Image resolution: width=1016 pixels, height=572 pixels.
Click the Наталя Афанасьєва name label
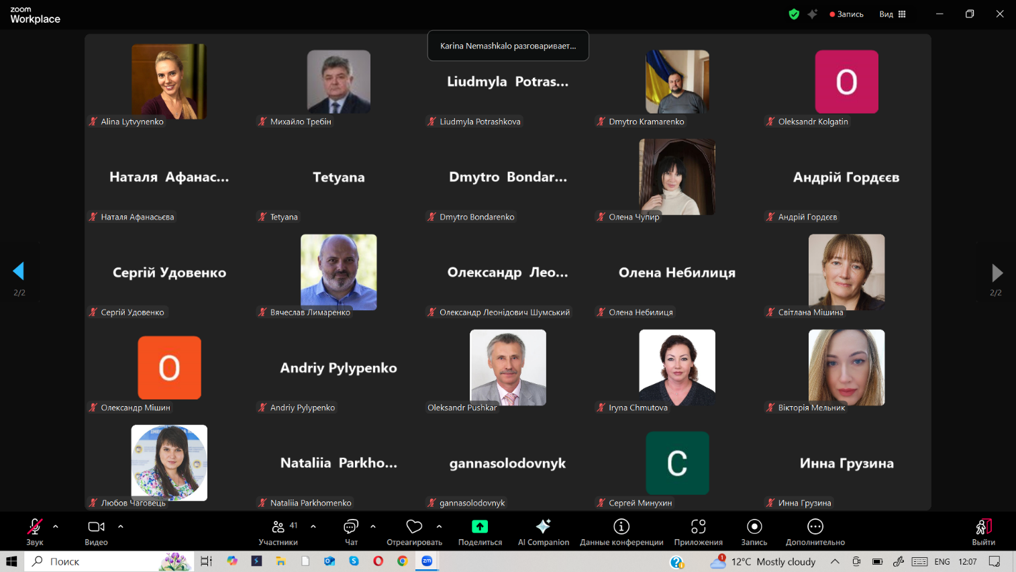click(138, 217)
